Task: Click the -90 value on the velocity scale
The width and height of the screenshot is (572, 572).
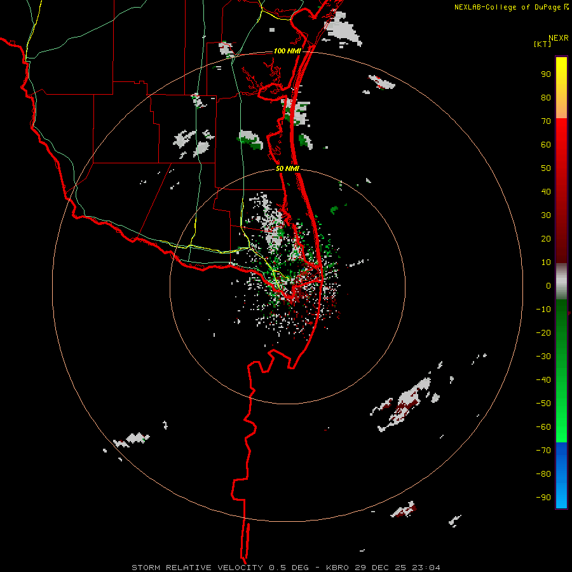Action: pyautogui.click(x=543, y=498)
